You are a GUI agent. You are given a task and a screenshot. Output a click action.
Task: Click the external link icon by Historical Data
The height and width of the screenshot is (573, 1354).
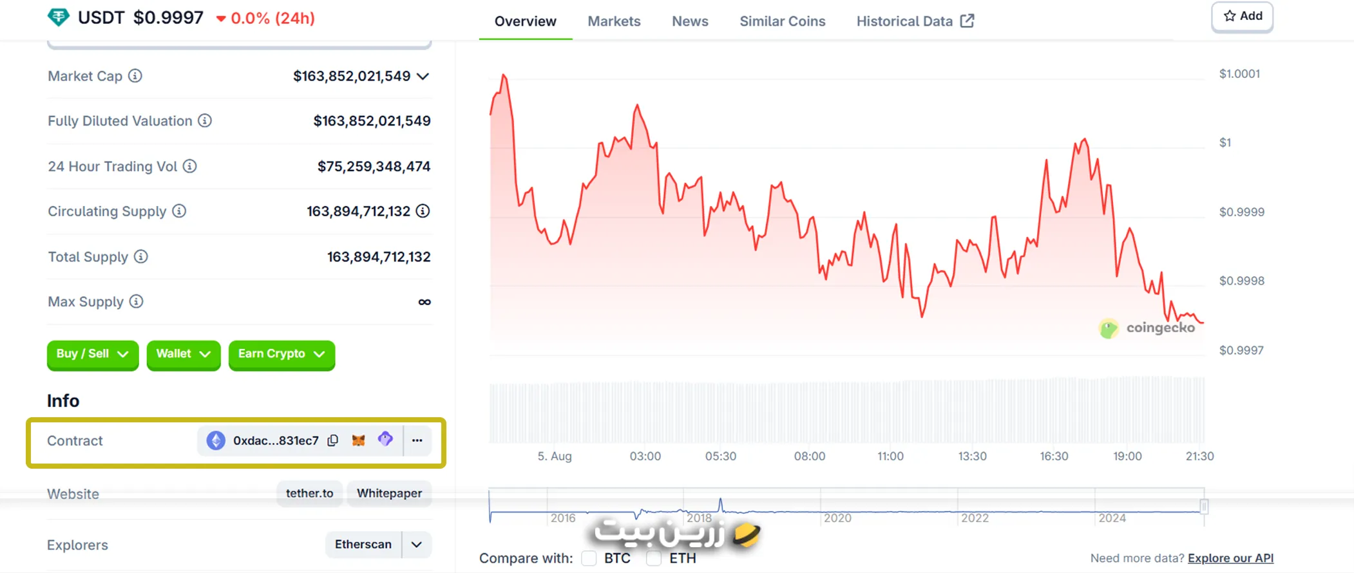click(x=968, y=21)
